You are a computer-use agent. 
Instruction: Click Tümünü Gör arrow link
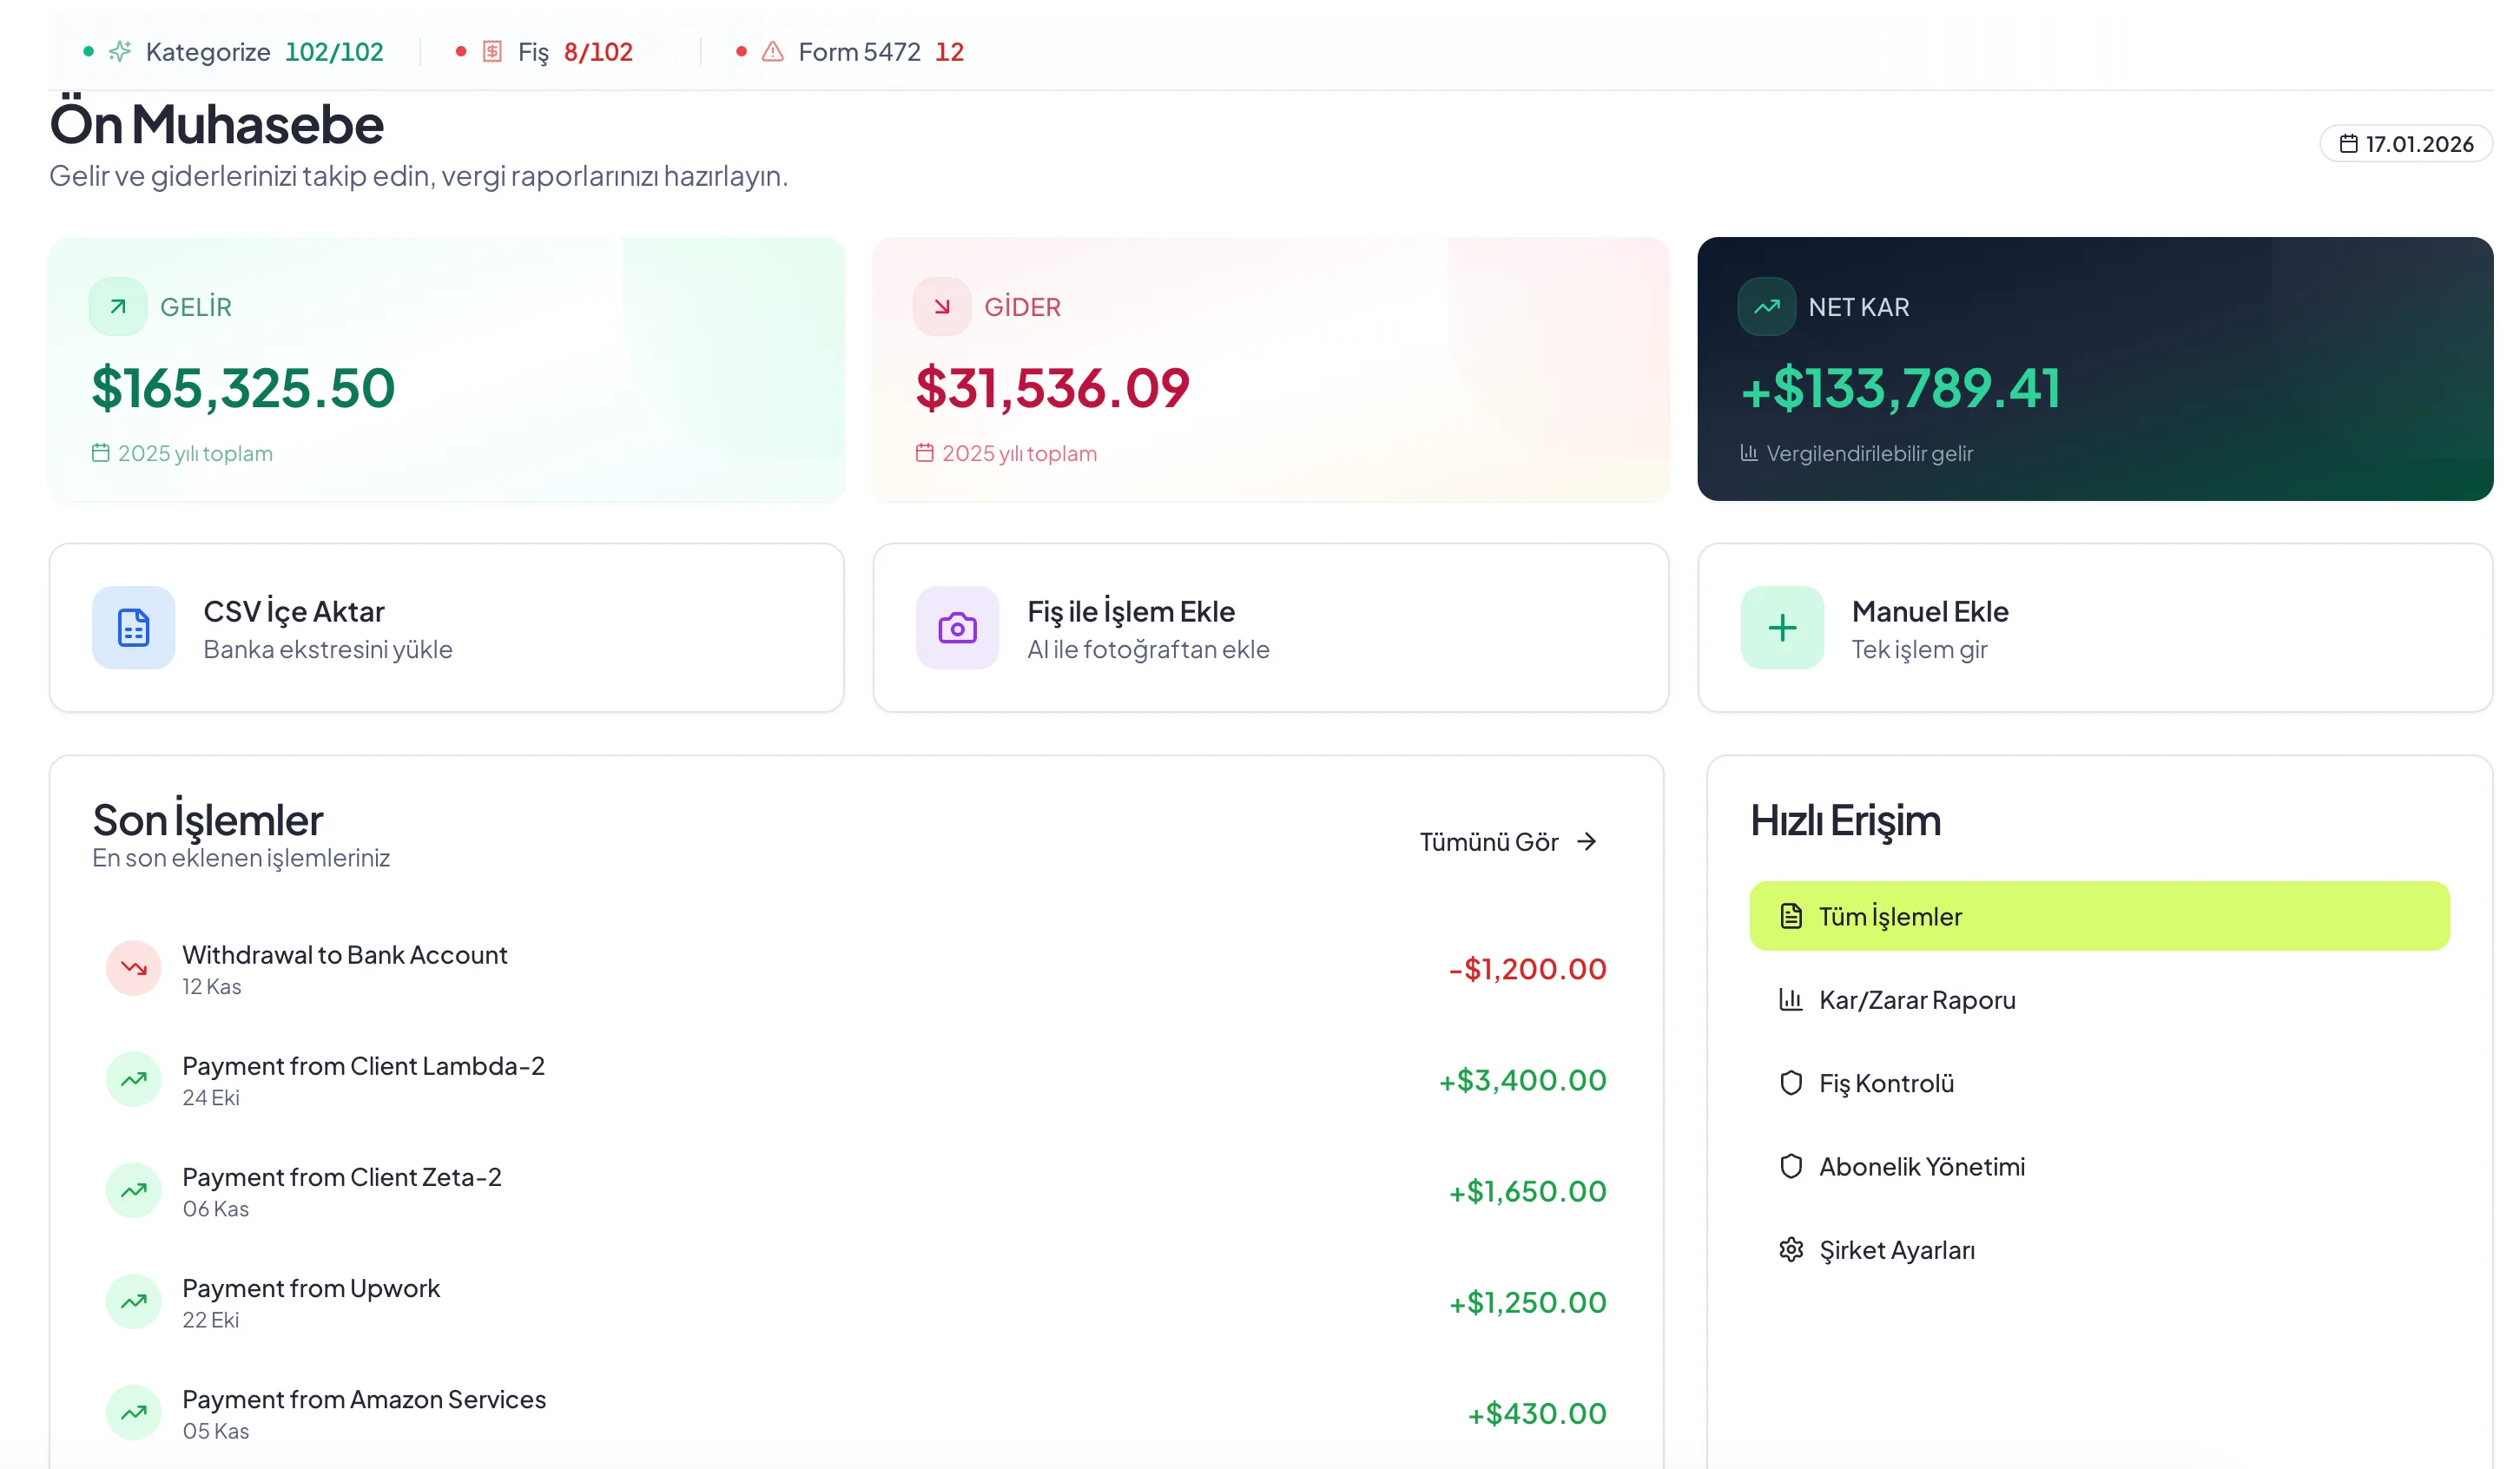coord(1508,841)
